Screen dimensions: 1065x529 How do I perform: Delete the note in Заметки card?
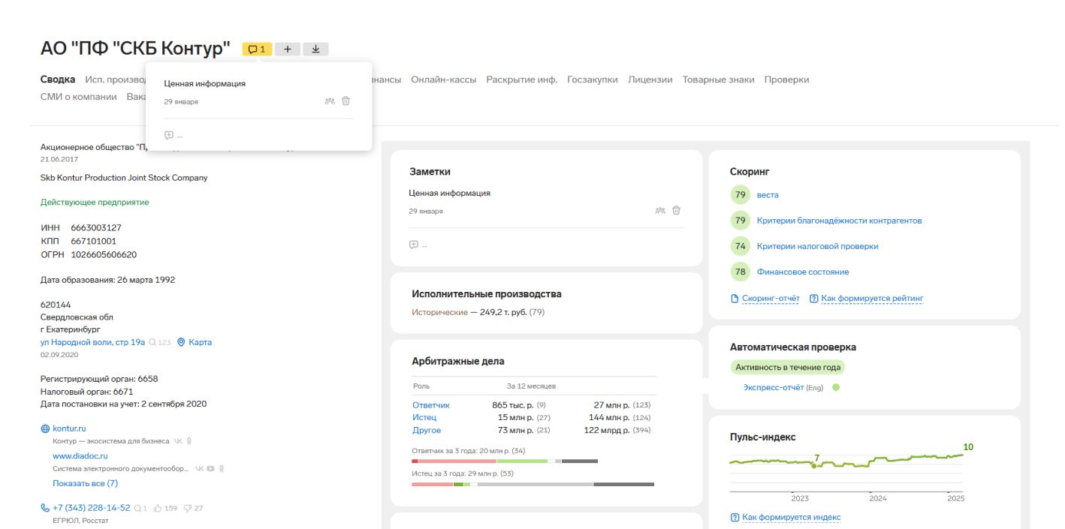[676, 211]
